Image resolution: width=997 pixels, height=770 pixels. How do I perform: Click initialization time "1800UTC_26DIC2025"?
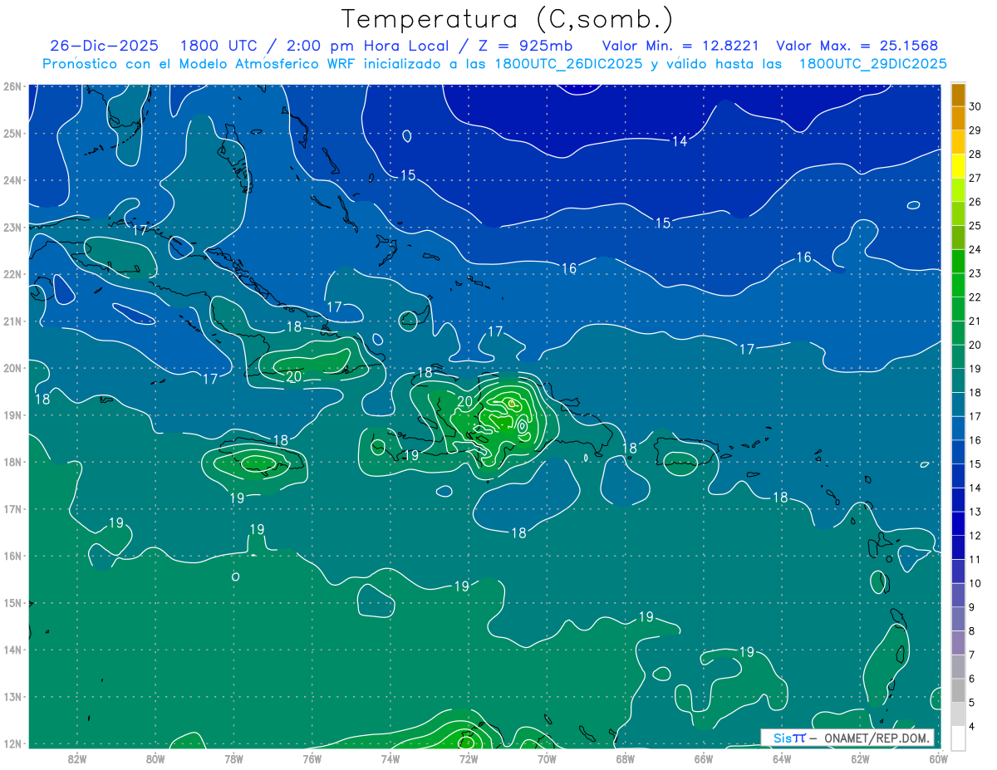[x=567, y=64]
